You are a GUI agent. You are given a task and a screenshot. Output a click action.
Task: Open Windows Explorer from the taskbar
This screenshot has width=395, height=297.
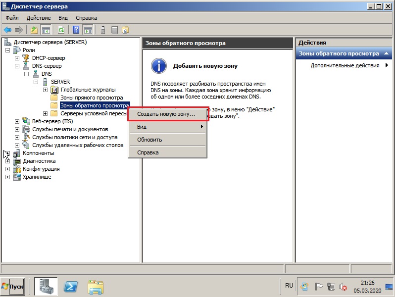tap(96, 287)
